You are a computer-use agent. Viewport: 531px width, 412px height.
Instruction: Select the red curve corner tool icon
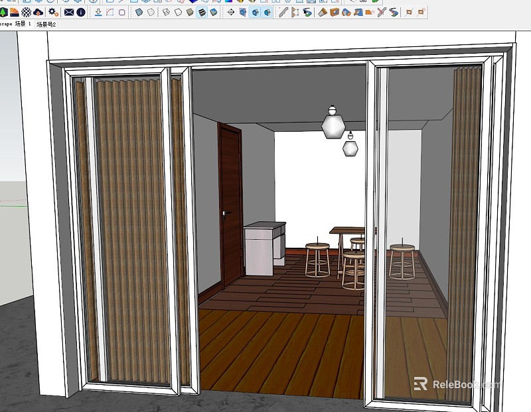point(110,13)
